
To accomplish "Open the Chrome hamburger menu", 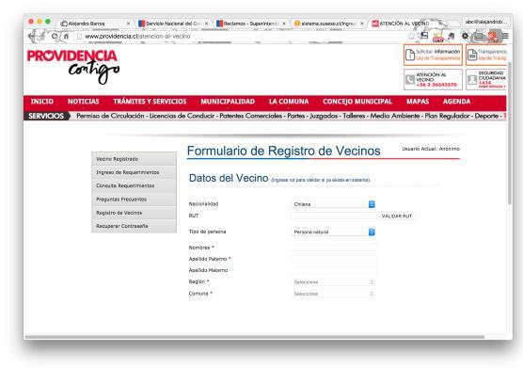I will click(x=505, y=36).
